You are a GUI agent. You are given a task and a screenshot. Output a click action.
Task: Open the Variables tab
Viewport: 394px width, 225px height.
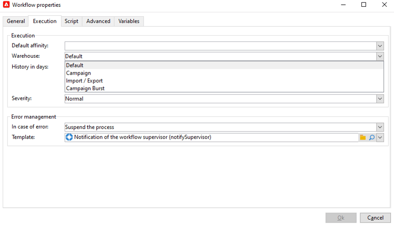pyautogui.click(x=129, y=22)
